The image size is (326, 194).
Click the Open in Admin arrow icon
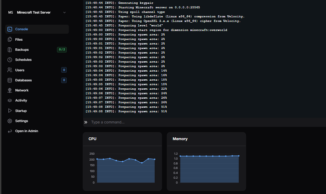click(10, 131)
